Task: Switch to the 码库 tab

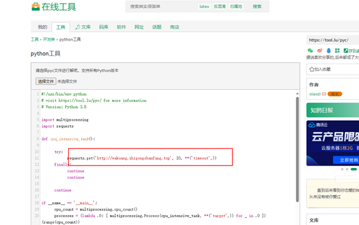Action: 103,27
